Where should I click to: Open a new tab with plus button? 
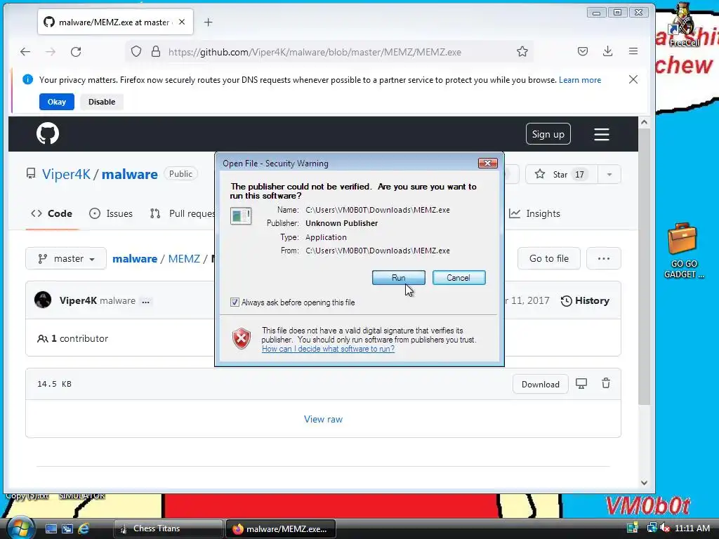[208, 22]
